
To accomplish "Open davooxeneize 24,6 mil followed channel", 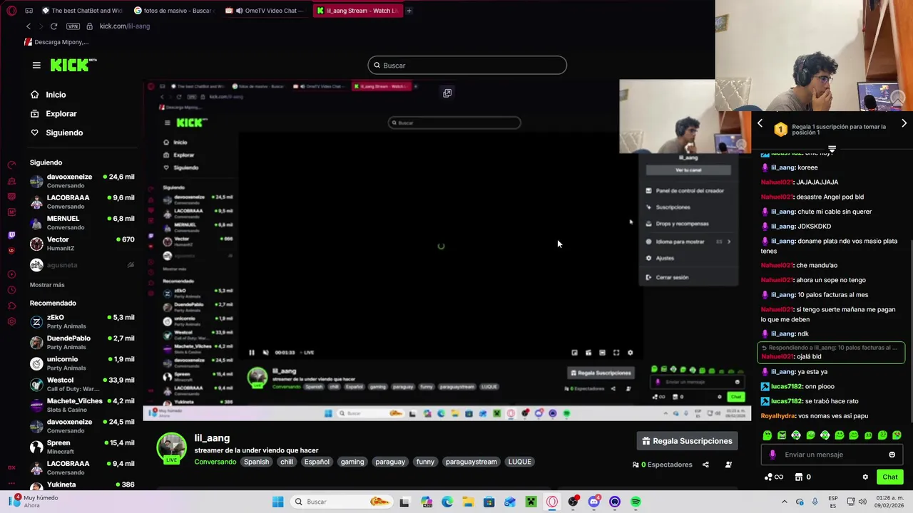I will point(82,181).
